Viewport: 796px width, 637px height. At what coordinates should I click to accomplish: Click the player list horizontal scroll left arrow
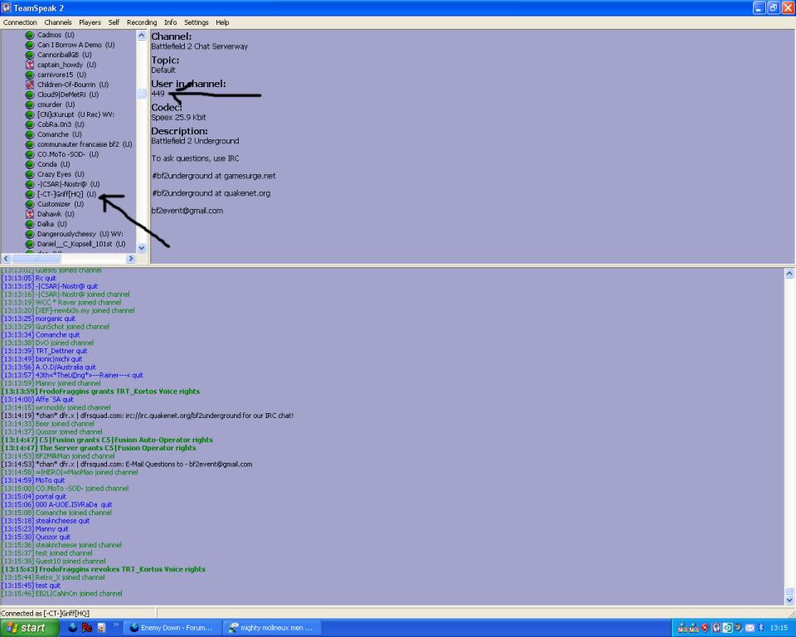tap(6, 258)
